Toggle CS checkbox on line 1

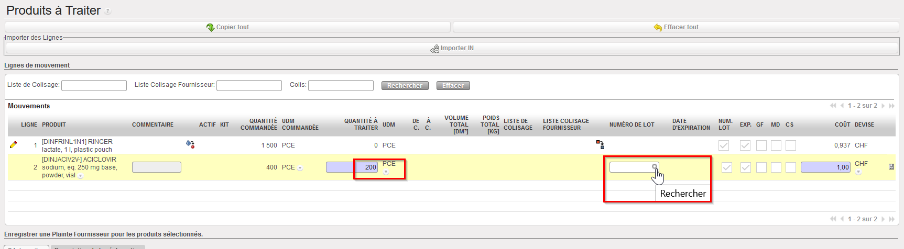tap(791, 145)
